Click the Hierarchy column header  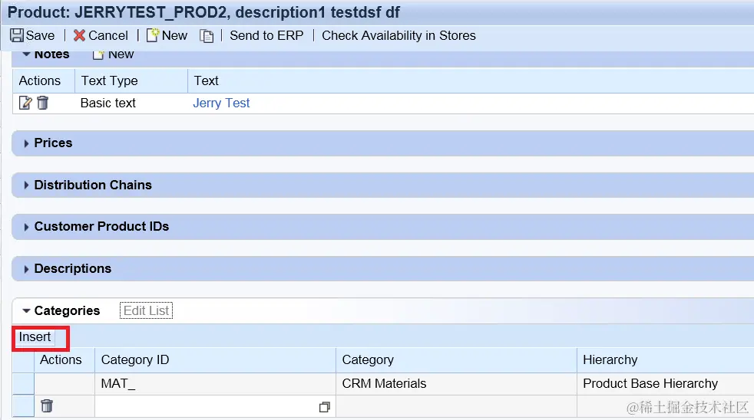click(666, 360)
